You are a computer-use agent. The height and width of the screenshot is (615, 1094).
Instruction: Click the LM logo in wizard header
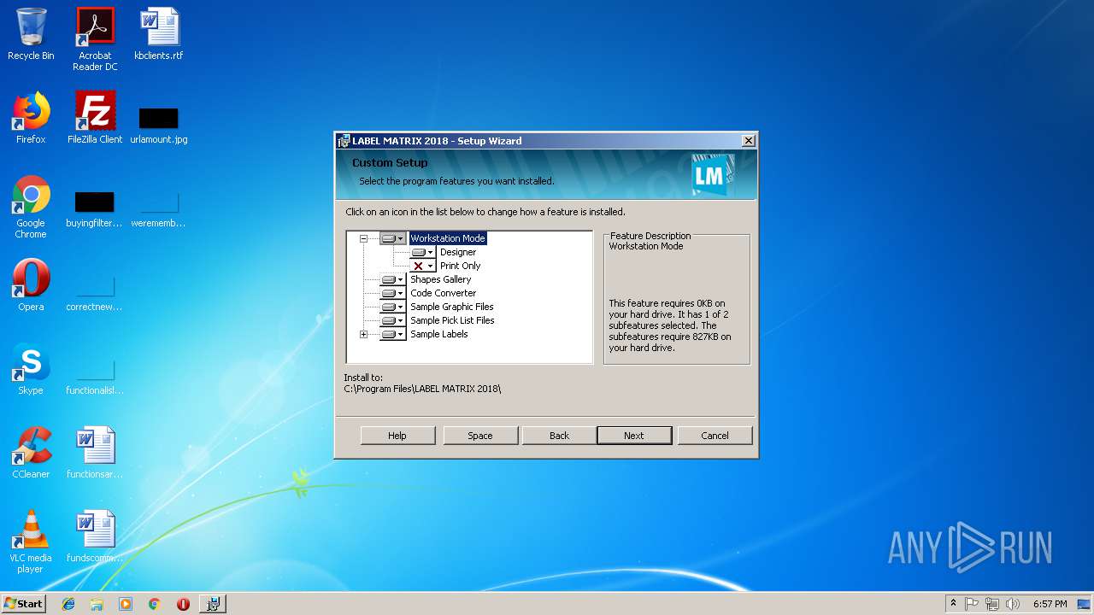(x=713, y=175)
